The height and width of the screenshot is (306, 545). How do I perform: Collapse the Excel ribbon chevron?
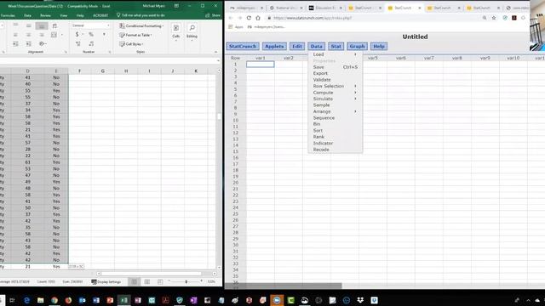[215, 52]
